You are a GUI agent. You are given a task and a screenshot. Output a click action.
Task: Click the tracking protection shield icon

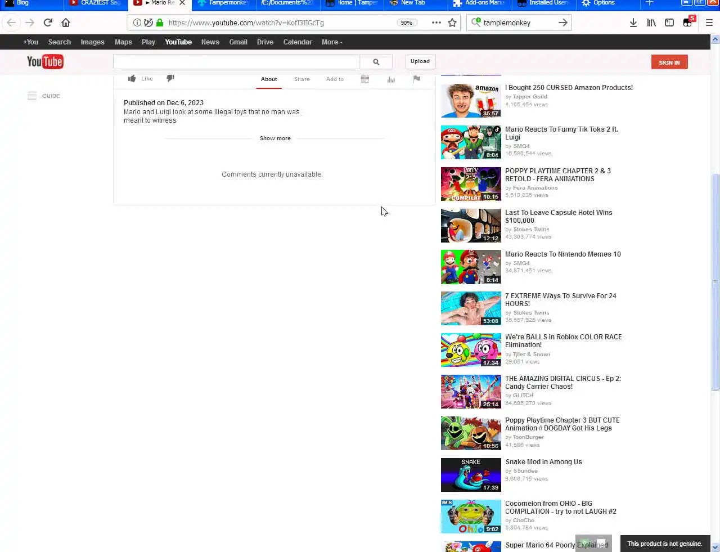click(x=148, y=23)
